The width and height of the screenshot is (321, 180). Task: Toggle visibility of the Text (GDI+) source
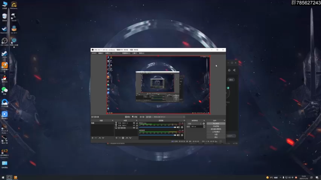point(134,126)
